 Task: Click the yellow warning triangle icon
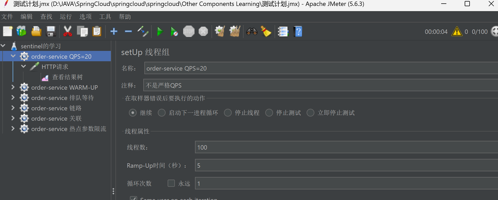point(457,32)
